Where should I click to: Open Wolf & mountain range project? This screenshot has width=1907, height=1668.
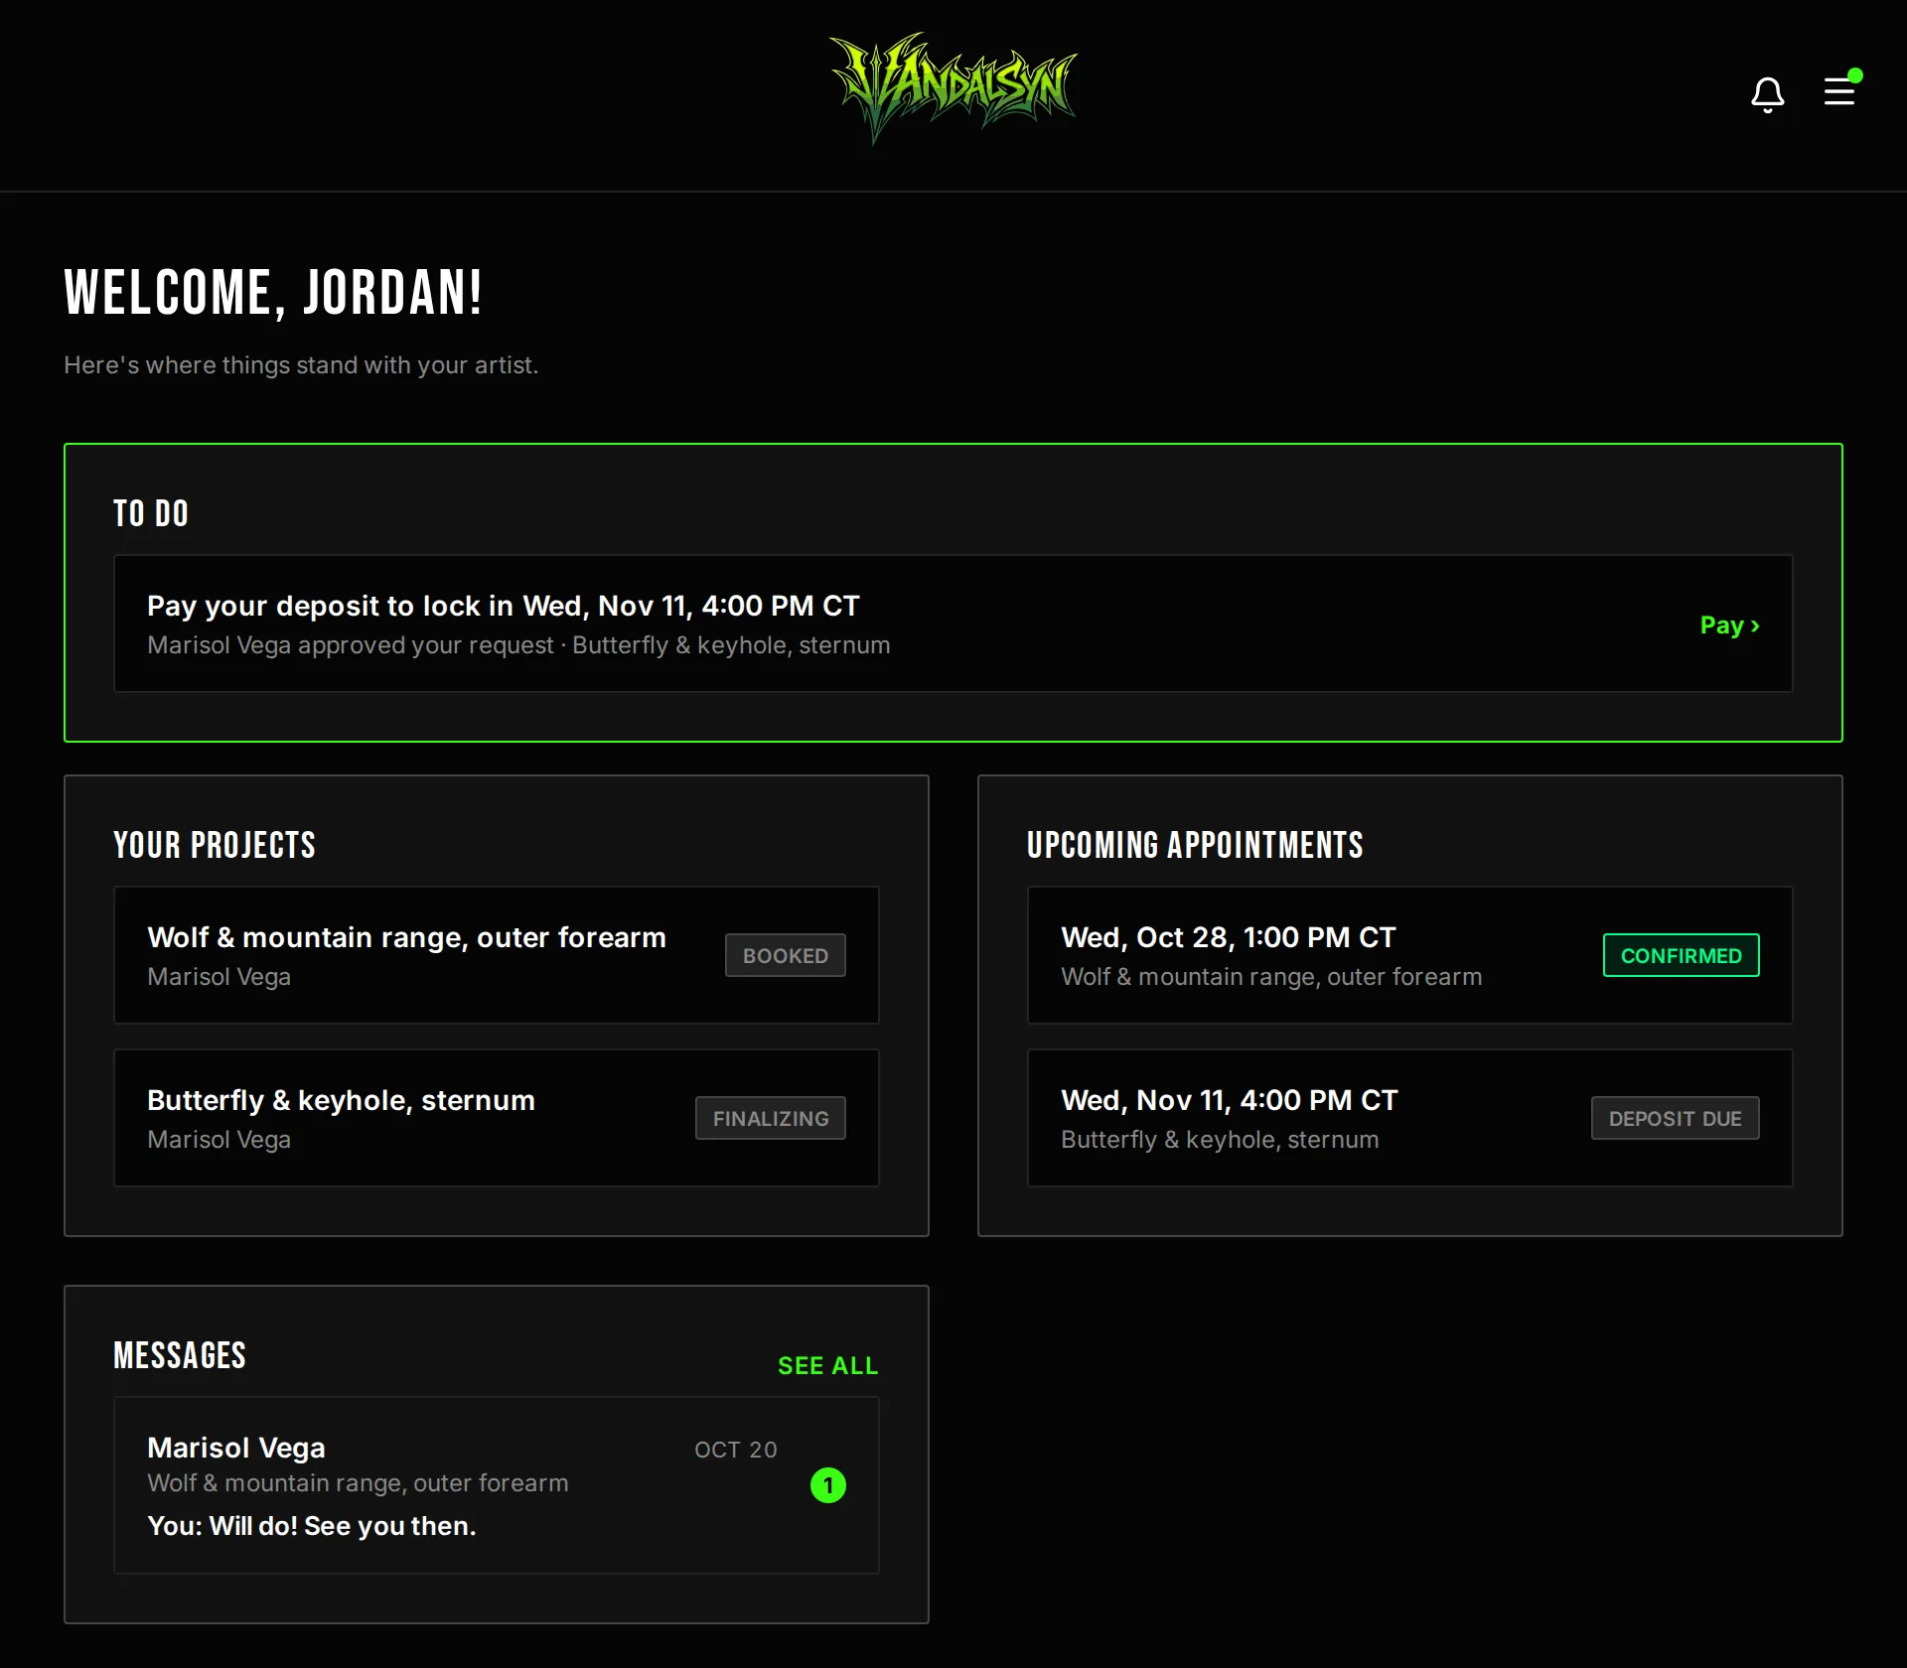tap(497, 955)
